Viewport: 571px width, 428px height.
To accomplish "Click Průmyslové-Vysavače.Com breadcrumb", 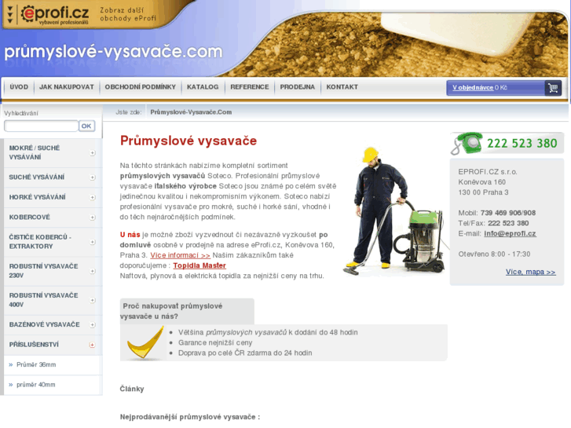I will [191, 112].
